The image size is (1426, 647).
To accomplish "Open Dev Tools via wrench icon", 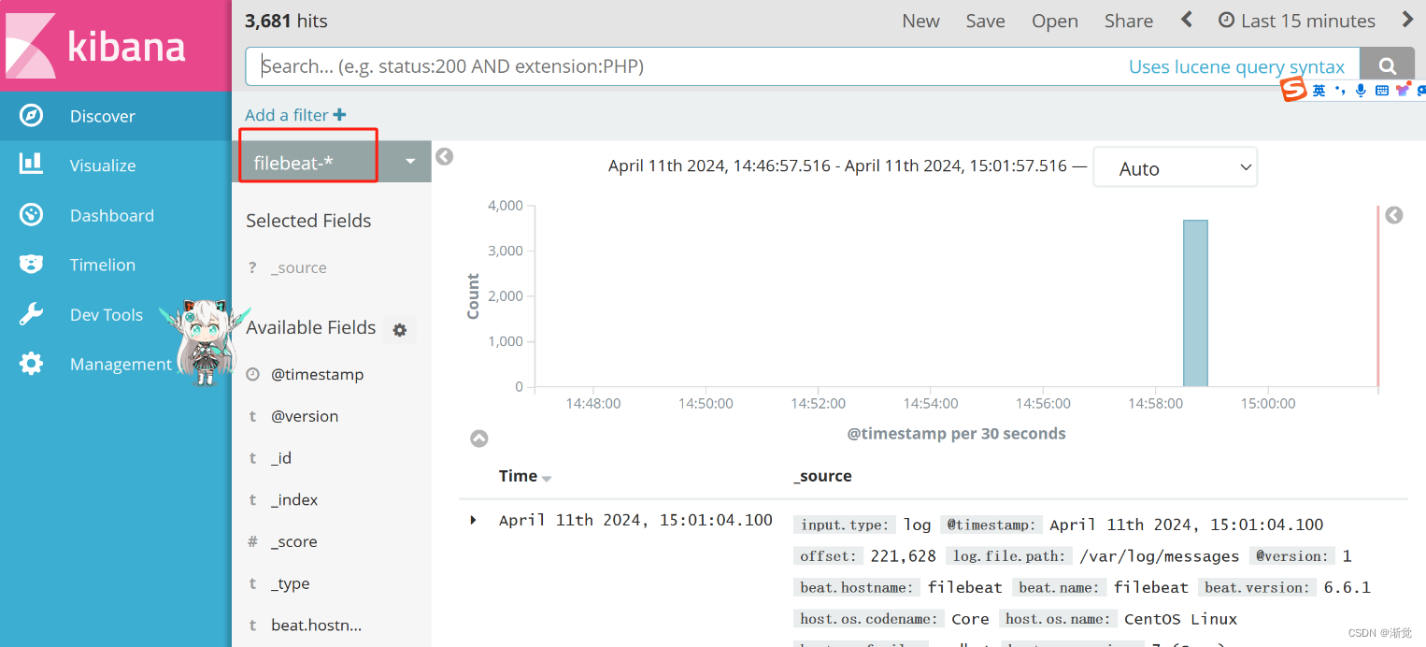I will [31, 314].
